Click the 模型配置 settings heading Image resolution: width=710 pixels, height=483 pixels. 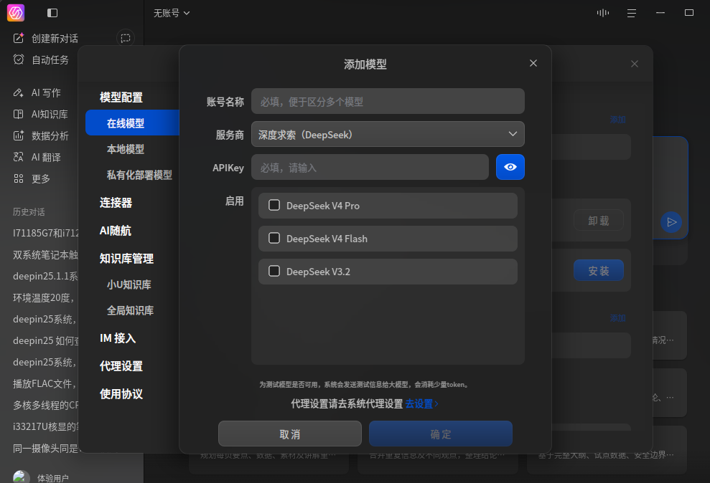pos(121,97)
